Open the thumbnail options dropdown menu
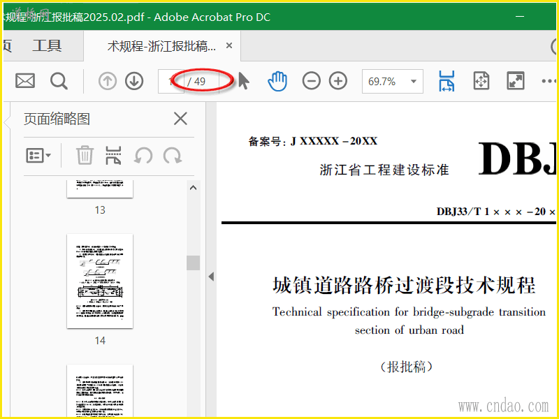This screenshot has width=559, height=419. tap(38, 156)
